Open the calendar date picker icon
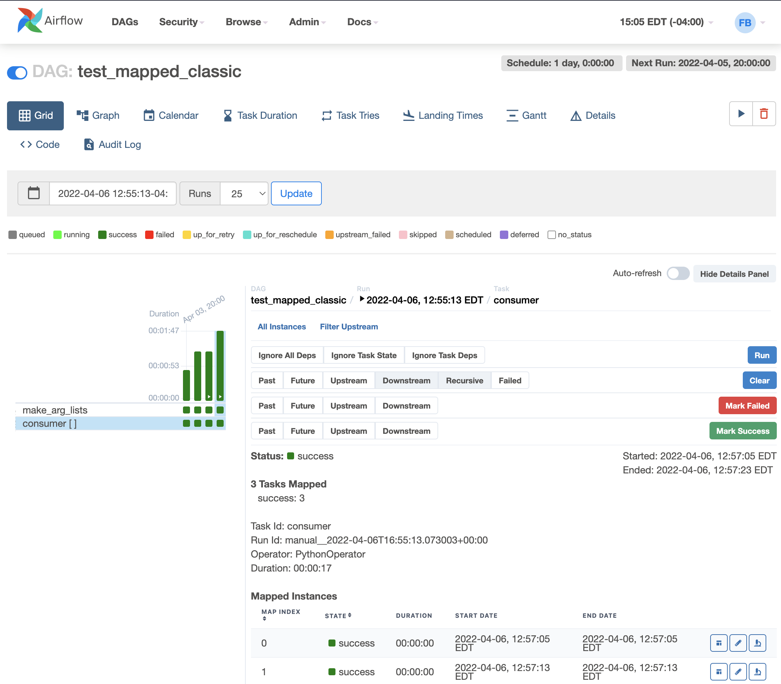The width and height of the screenshot is (781, 684). coord(34,193)
